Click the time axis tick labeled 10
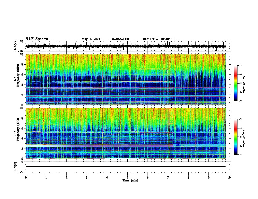This screenshot has height=199, width=258. tap(229, 178)
